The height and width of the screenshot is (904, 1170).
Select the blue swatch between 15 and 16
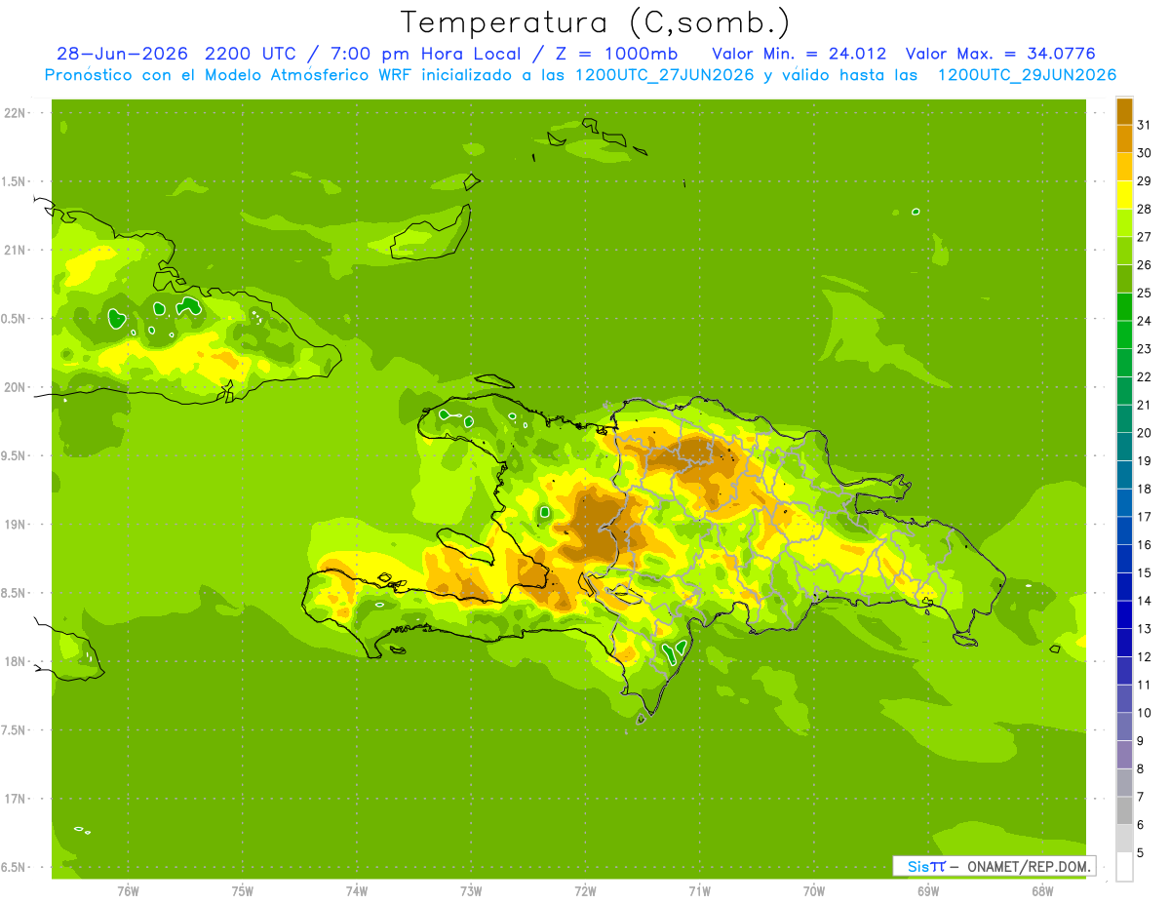click(1124, 559)
